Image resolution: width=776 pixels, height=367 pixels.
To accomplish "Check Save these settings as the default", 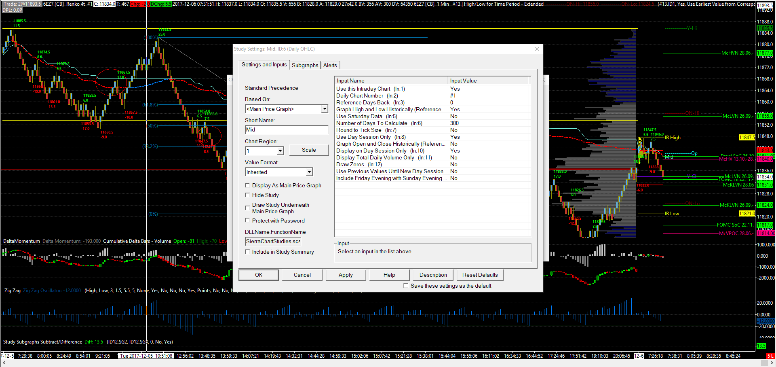I will (x=406, y=286).
